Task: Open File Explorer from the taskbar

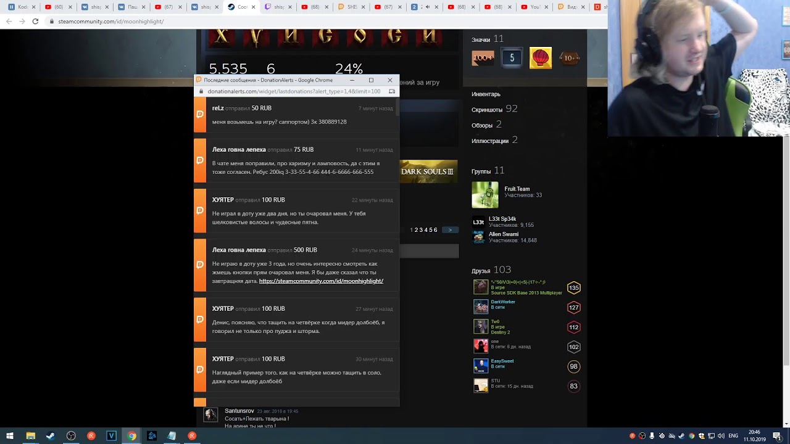Action: click(x=30, y=436)
